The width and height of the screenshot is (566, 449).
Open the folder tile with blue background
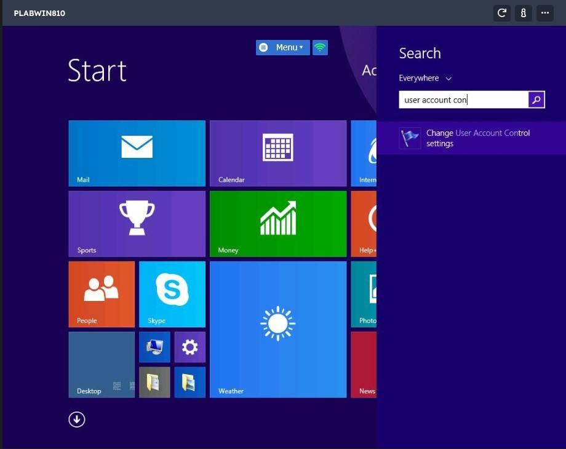click(x=190, y=382)
